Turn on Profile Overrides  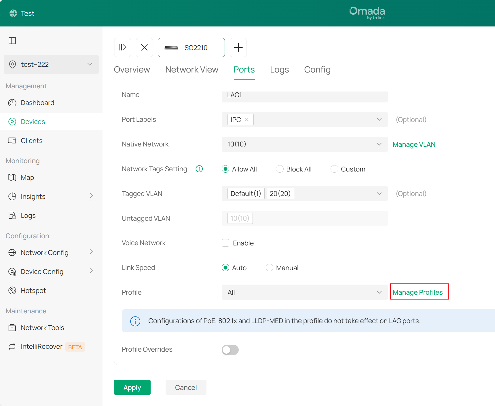point(230,350)
